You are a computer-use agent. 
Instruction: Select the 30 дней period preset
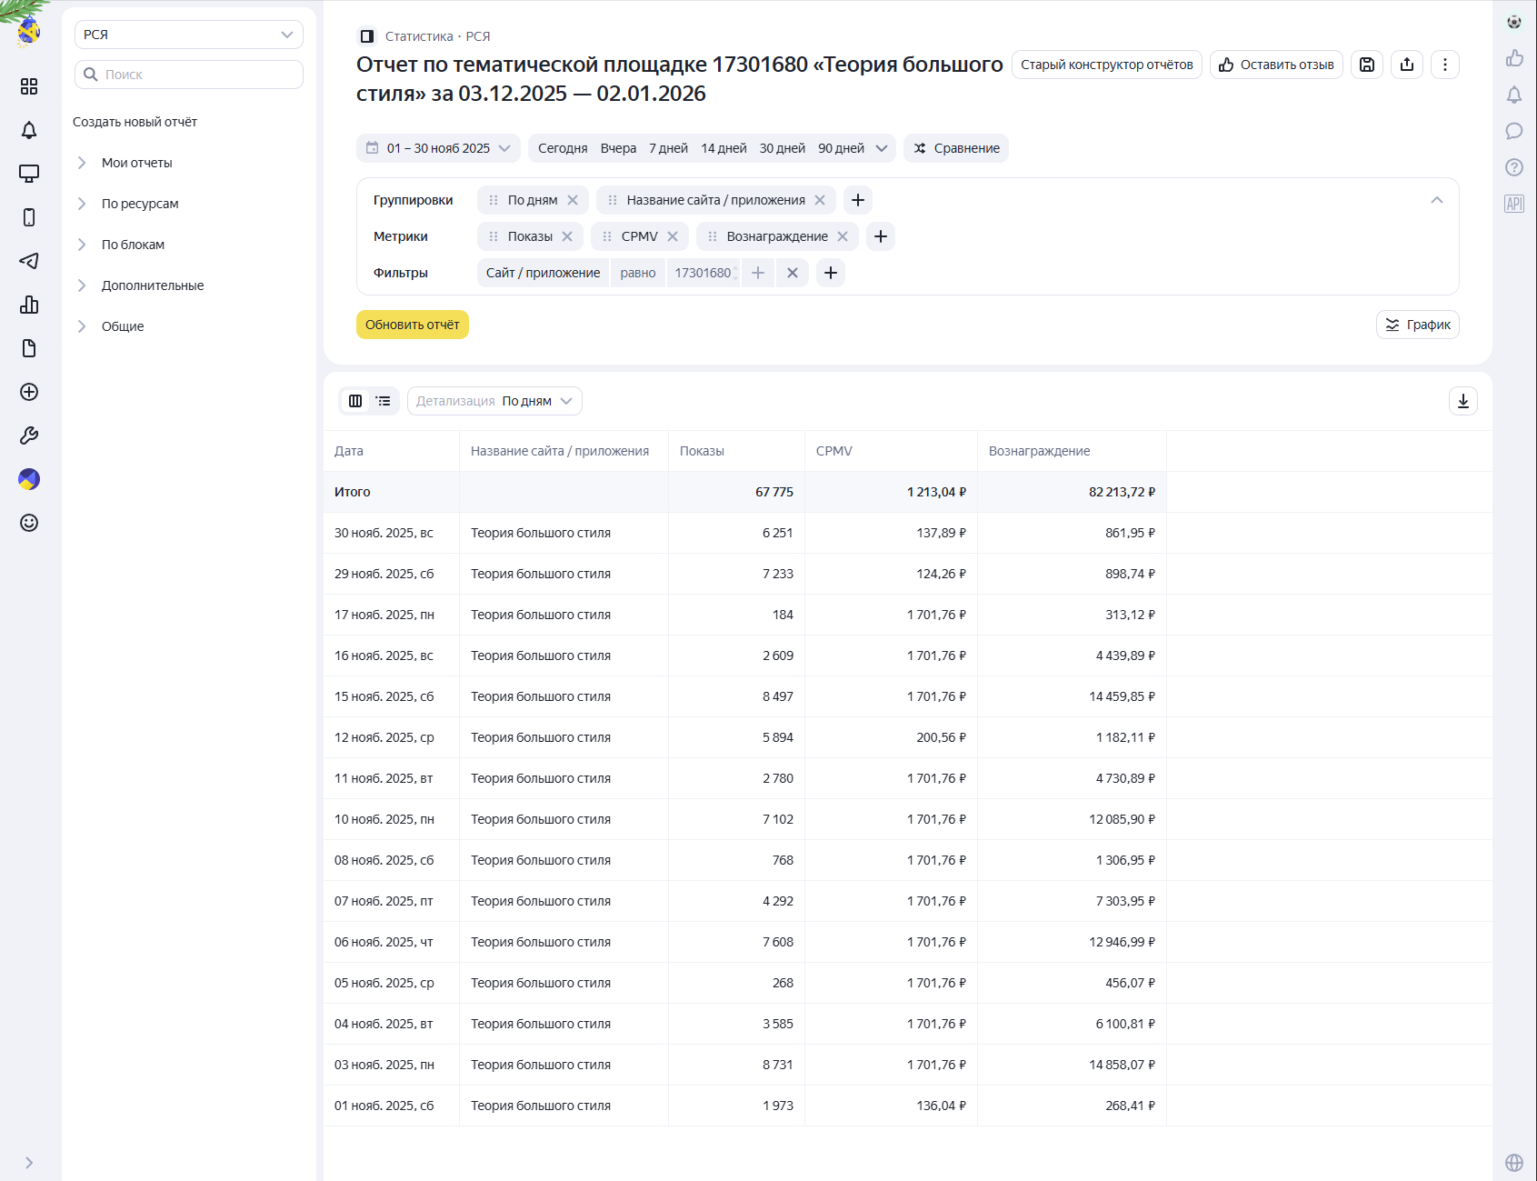pos(782,148)
